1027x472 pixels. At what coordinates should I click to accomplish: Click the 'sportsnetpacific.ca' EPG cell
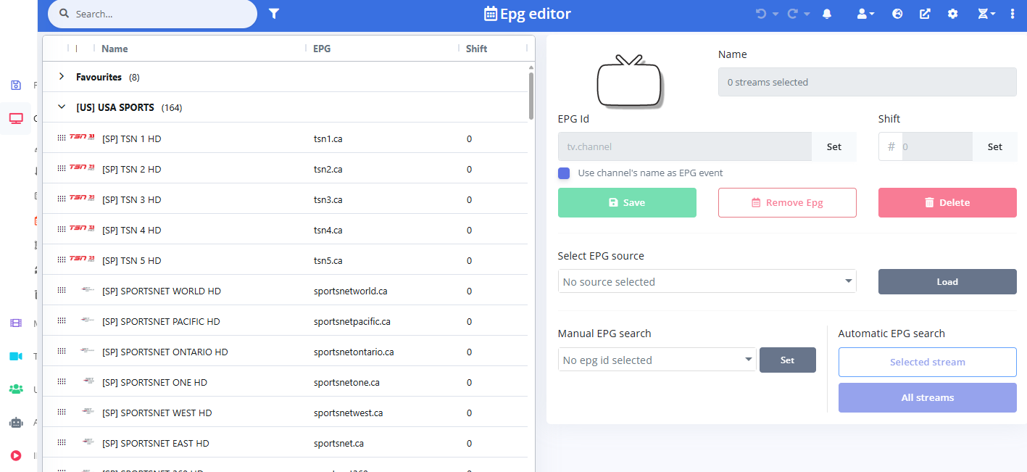(352, 321)
